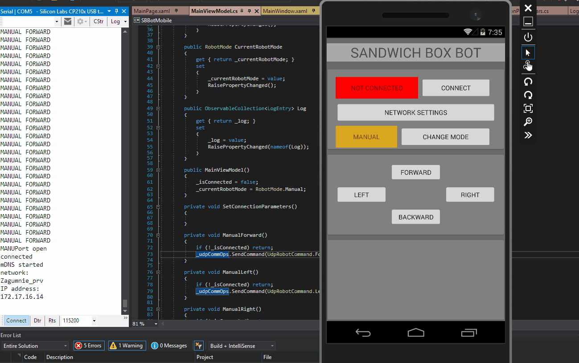Click the fit-to-screen icon in emulator toolbar
Screen dimensions: 579x363
coord(528,108)
